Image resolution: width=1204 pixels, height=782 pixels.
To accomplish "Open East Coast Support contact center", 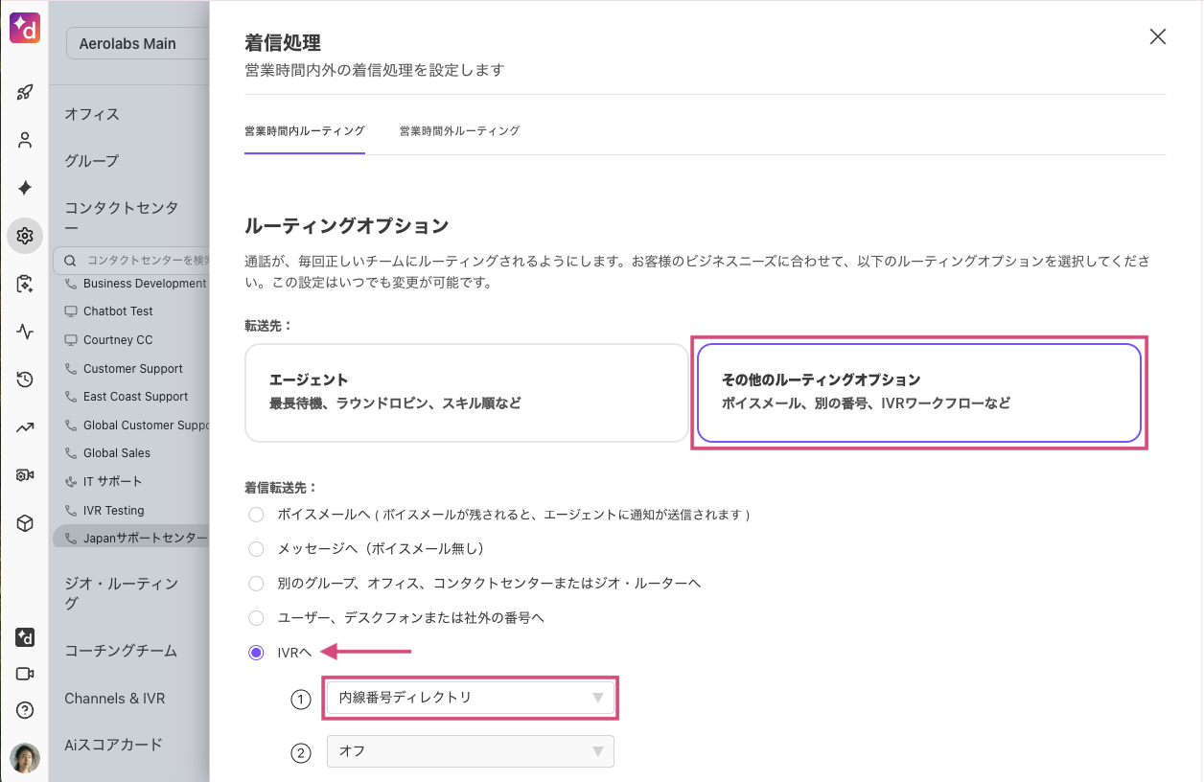I will pyautogui.click(x=135, y=397).
